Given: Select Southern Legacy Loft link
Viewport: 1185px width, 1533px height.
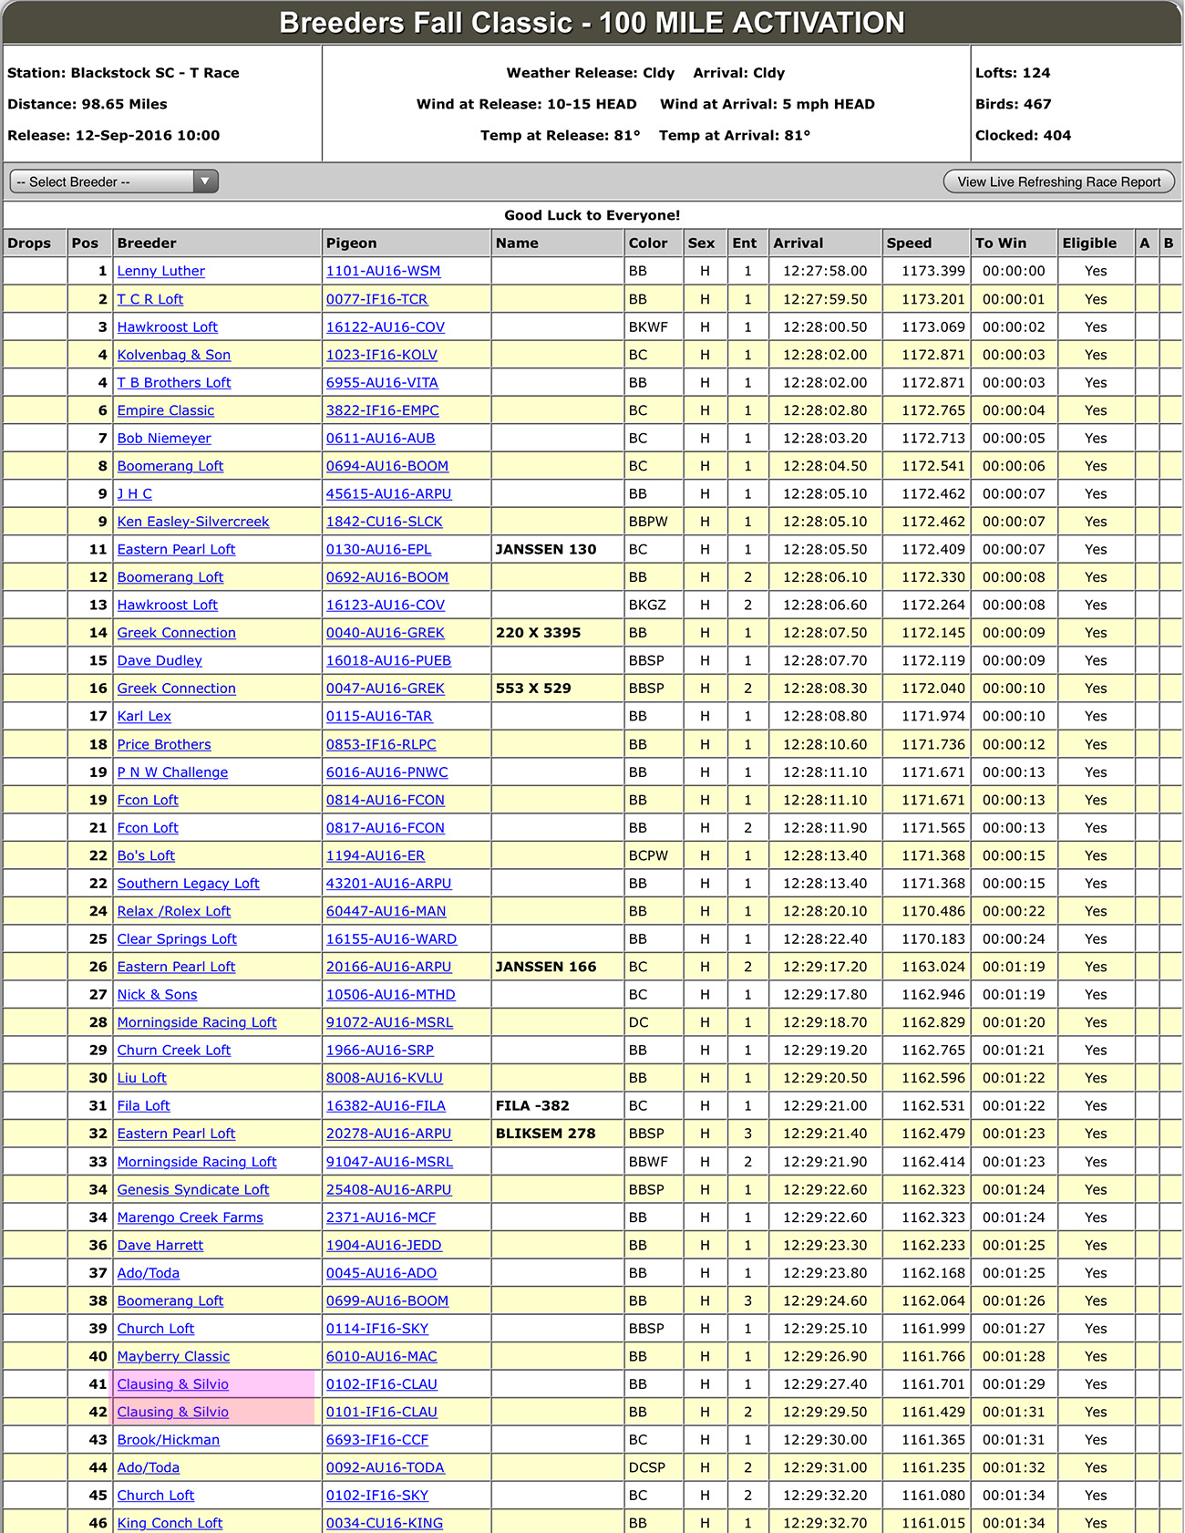Looking at the screenshot, I should 188,884.
